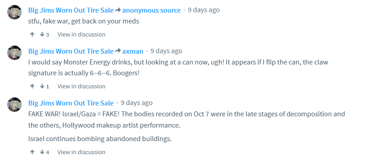The height and width of the screenshot is (165, 380).
Task: Open avatar on the 'stfu, fake war' comment
Action: (x=14, y=12)
